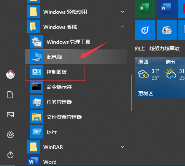Open the 控制面板 icon
Viewport: 185px width, 166px height.
pos(37,72)
